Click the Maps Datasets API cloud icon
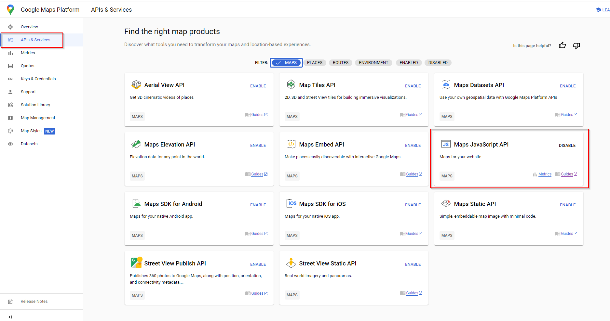Screen dimensions: 610x321 tap(446, 85)
